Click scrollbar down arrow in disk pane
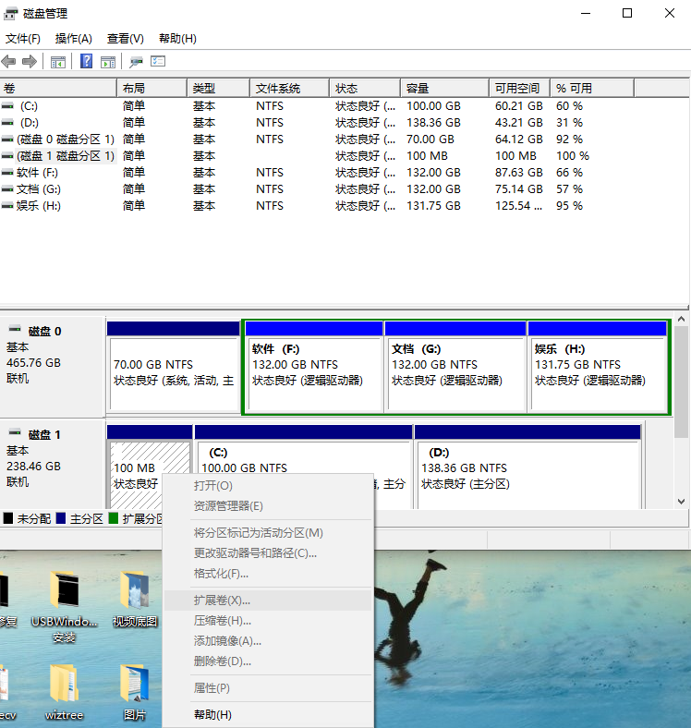The height and width of the screenshot is (728, 691). tap(682, 502)
